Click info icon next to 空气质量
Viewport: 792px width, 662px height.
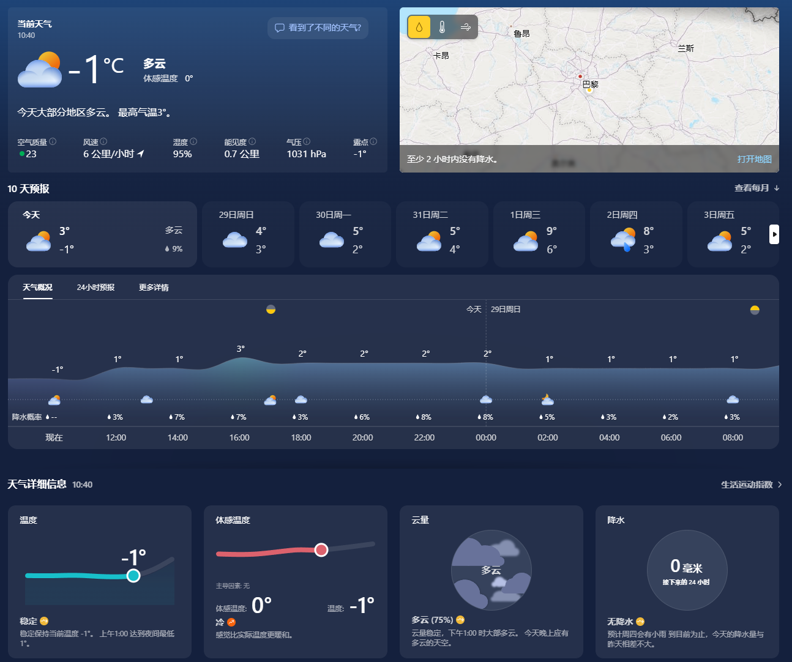click(x=53, y=141)
